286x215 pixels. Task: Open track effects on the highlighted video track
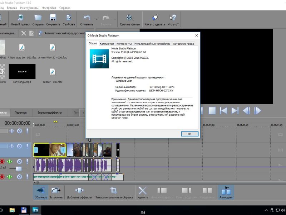(12, 146)
